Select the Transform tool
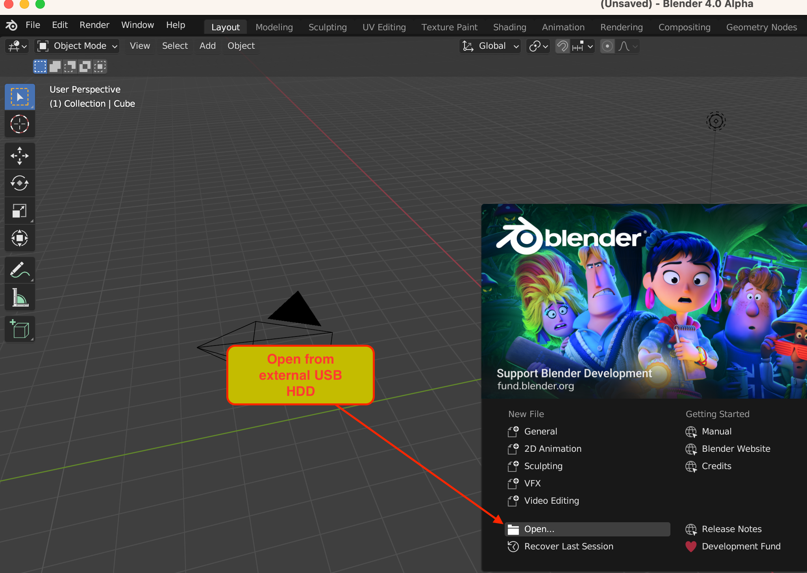807x573 pixels. 19,238
